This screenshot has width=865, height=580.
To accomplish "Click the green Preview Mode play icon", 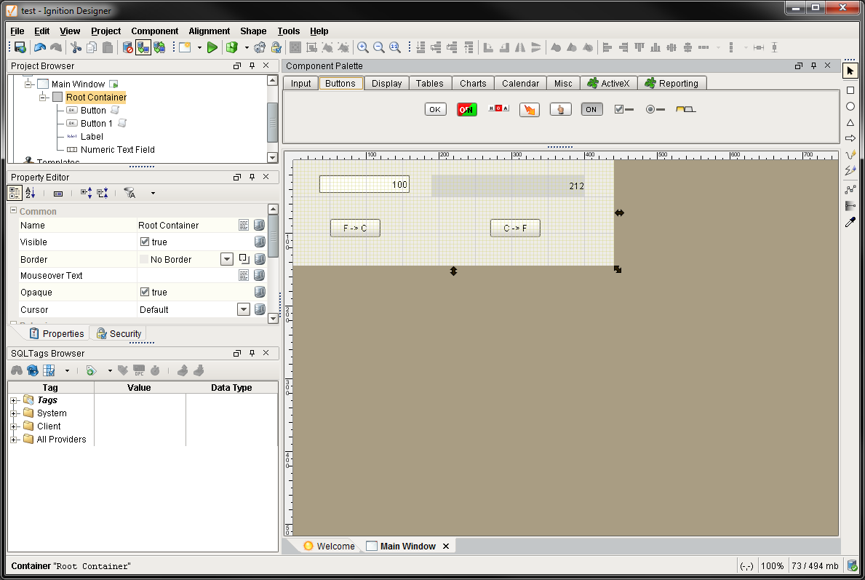I will coord(212,47).
